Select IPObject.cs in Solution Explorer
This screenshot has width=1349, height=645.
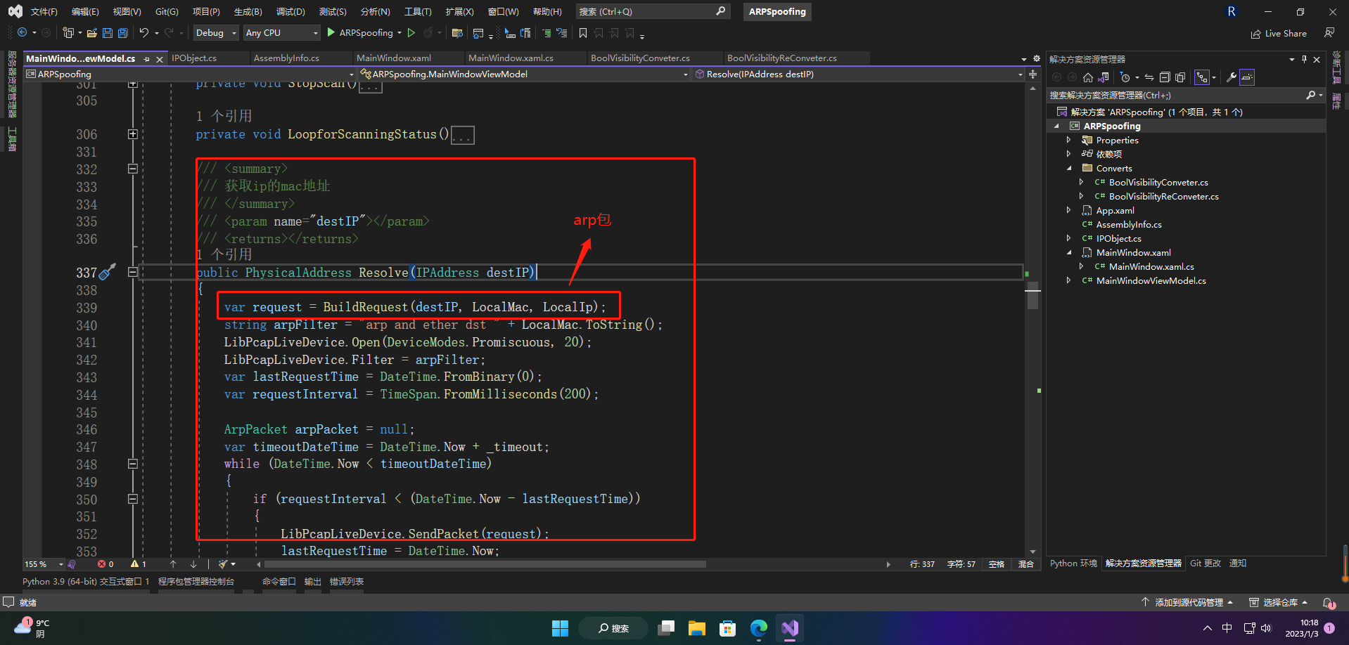1118,238
